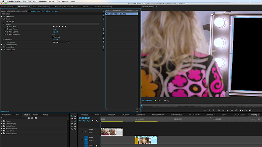Track selected mask forward
Viewport: 262px width, 147px height.
click(60, 27)
